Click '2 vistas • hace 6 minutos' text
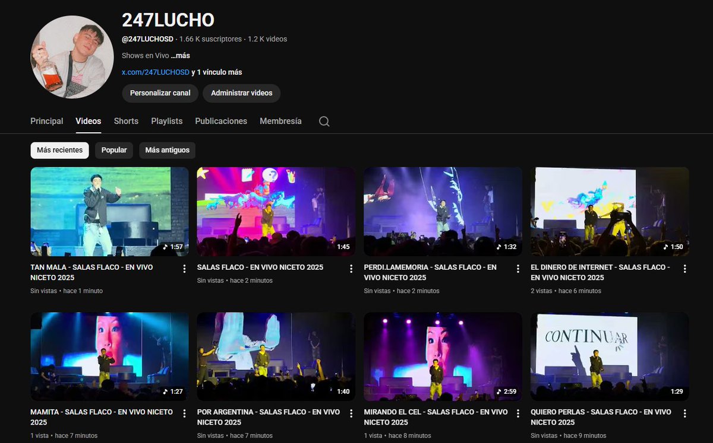The height and width of the screenshot is (443, 713). coord(566,291)
